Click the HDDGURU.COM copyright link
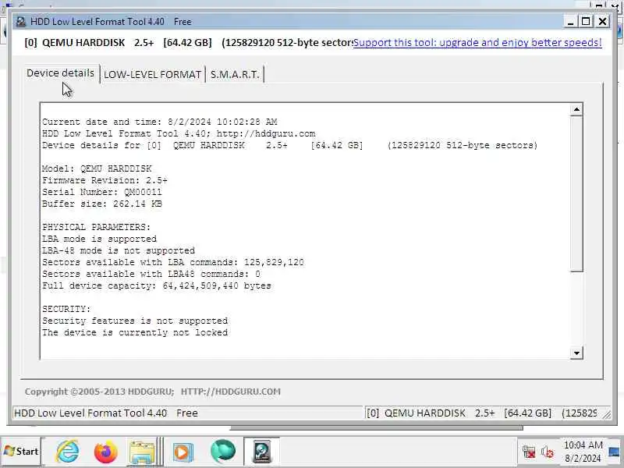Screen dimensions: 624x468 [x=230, y=392]
